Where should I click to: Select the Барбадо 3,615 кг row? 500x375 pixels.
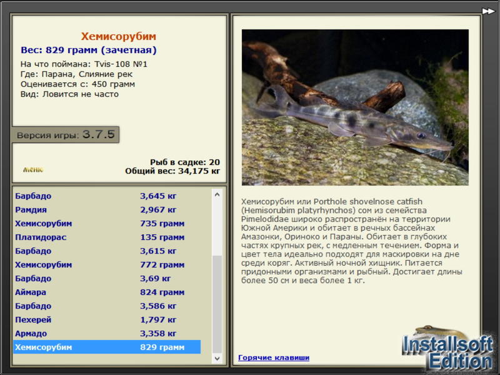[107, 251]
